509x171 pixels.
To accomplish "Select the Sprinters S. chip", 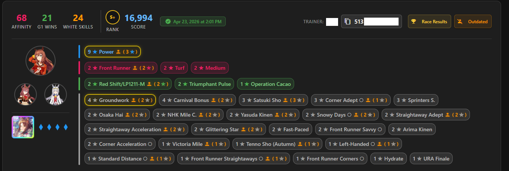I will 416,100.
